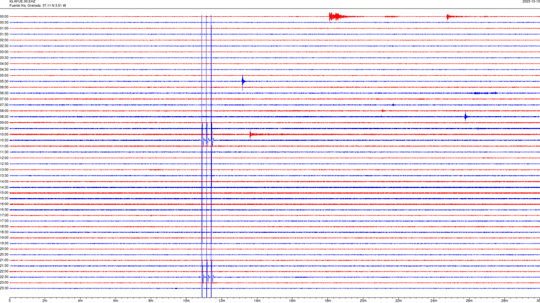Select the 13:00 trace time label

pos(4,169)
